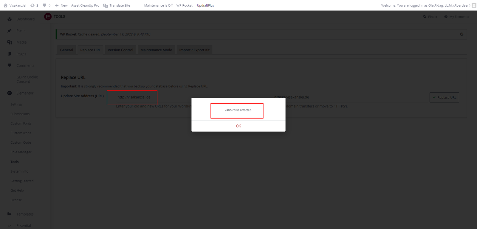
Task: Click the Finder search icon
Action: (x=425, y=17)
